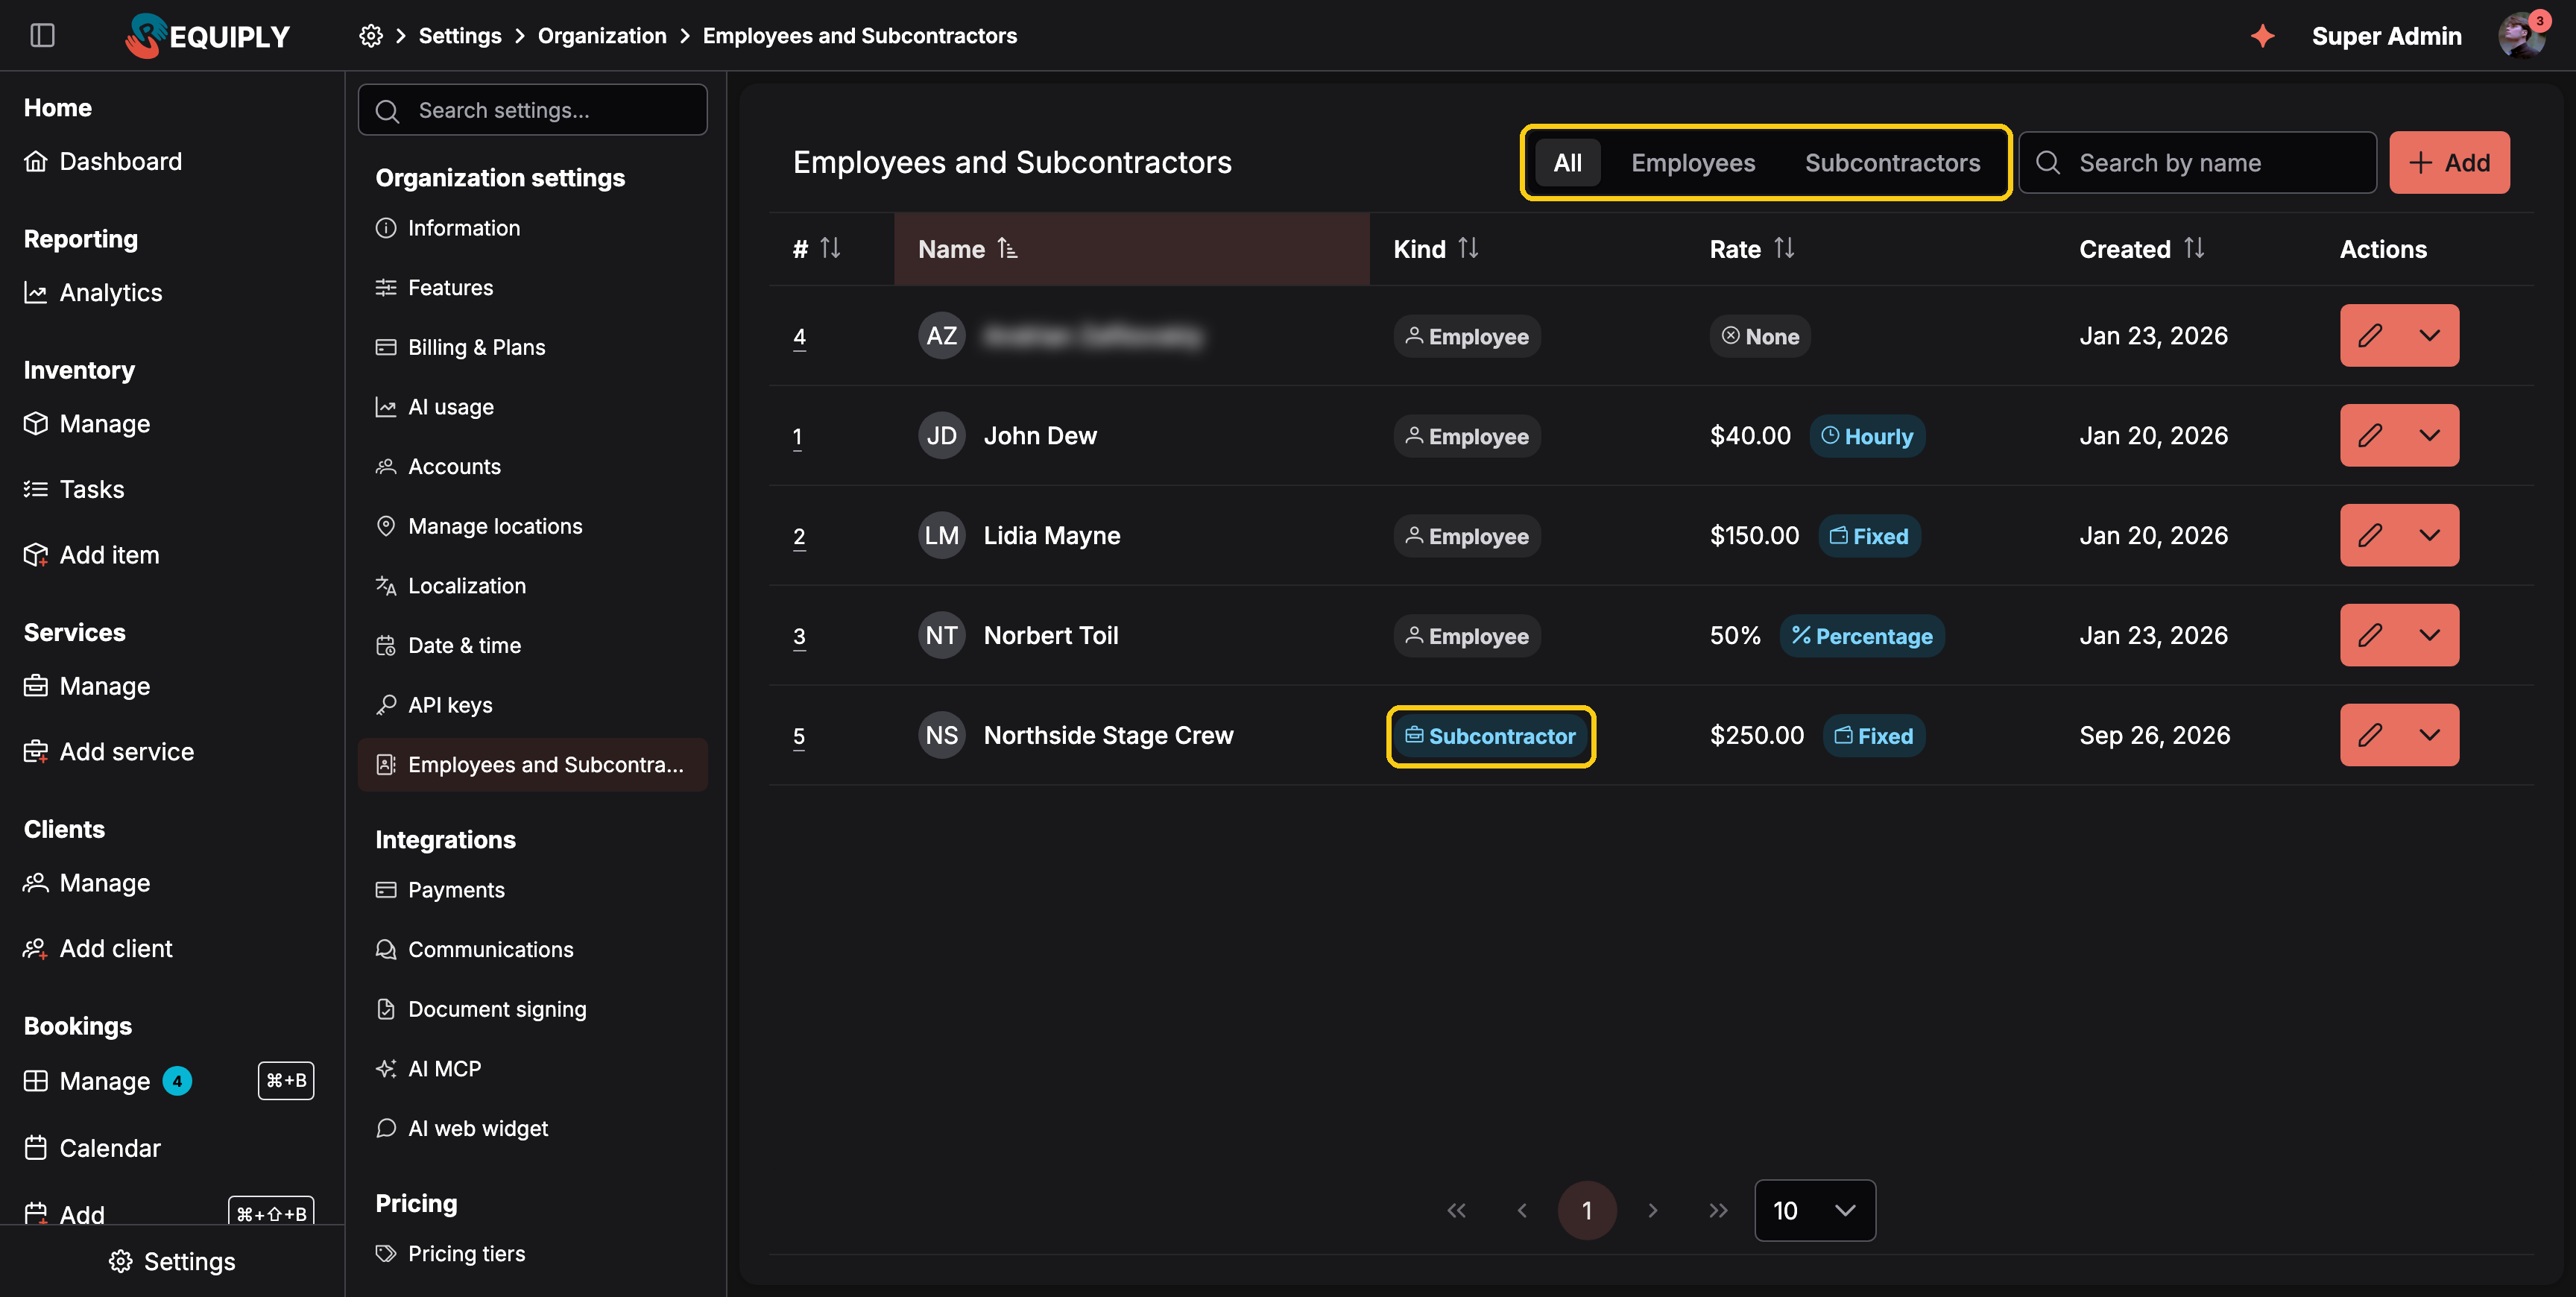The height and width of the screenshot is (1297, 2576).
Task: Select the Employees filter tab
Action: [1693, 163]
